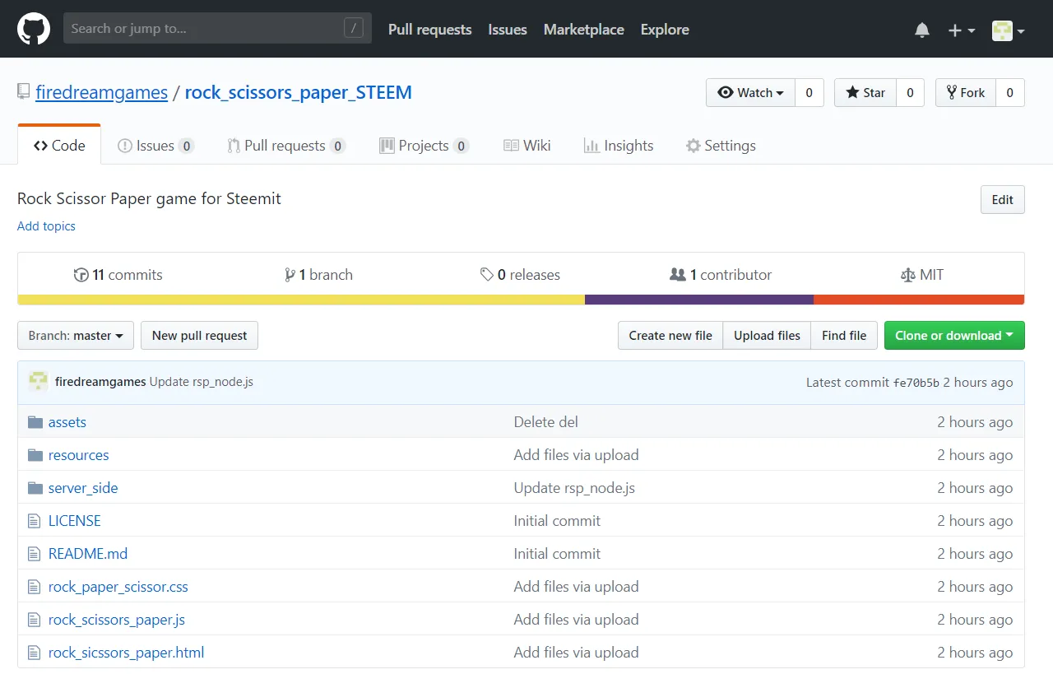This screenshot has height=674, width=1053.
Task: Click Create new file button
Action: (x=670, y=336)
